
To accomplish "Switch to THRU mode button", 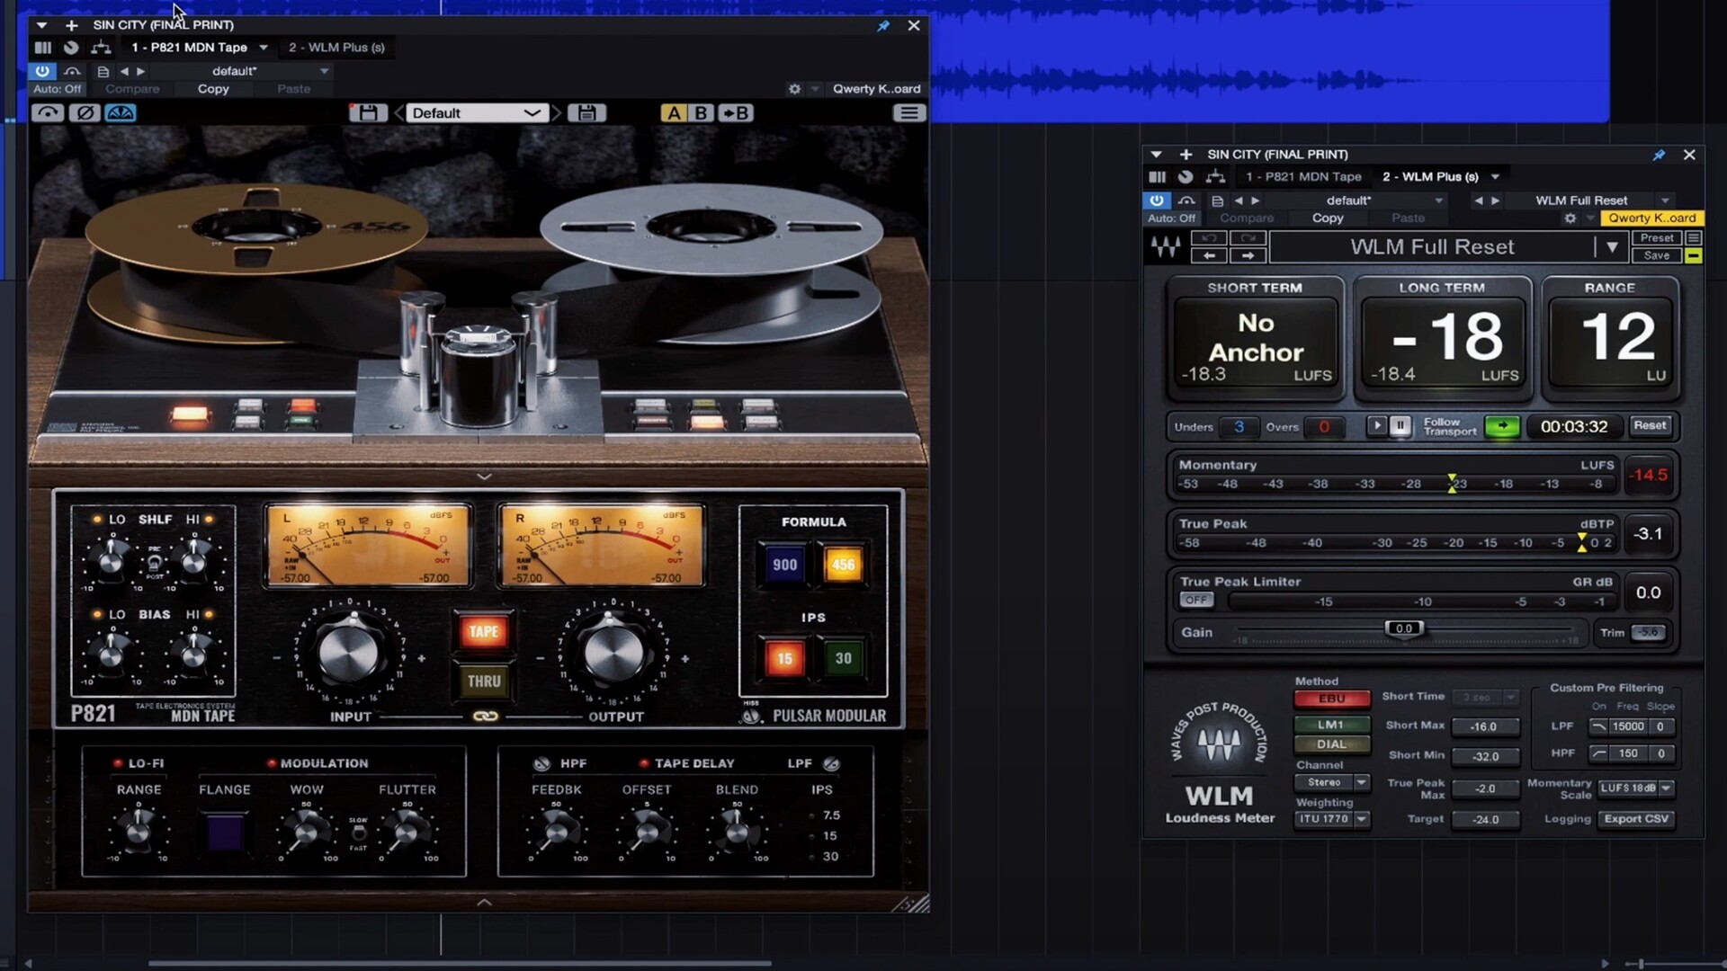I will (x=484, y=681).
